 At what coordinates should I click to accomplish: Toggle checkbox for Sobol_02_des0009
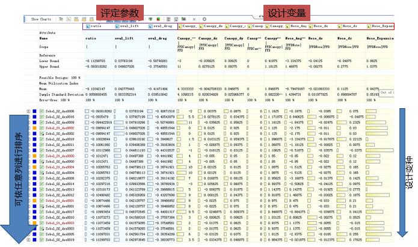pos(42,123)
